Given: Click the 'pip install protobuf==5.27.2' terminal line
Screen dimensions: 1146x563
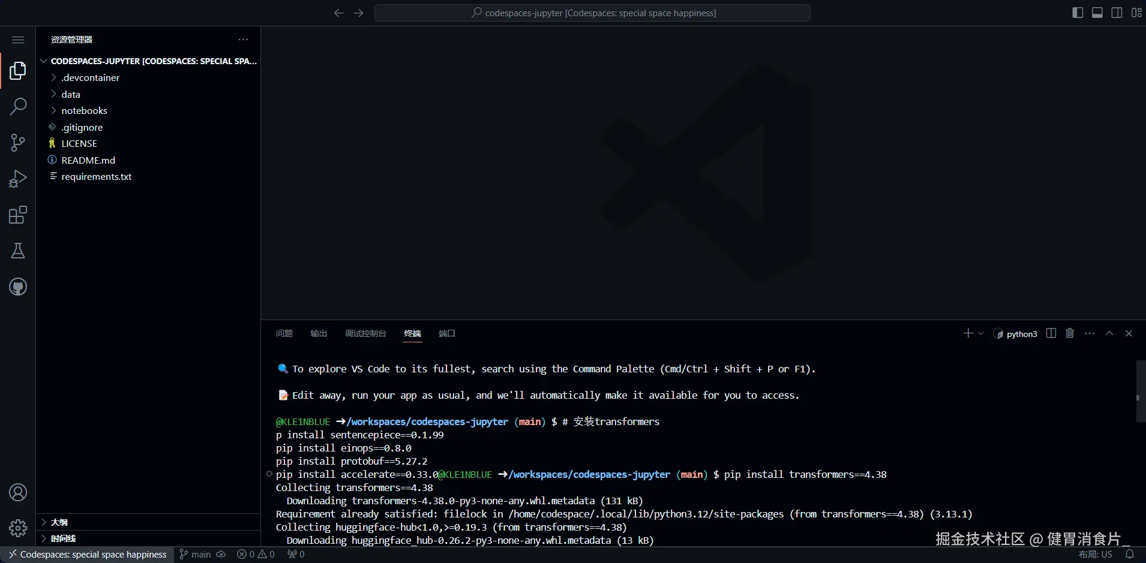Looking at the screenshot, I should coord(352,461).
